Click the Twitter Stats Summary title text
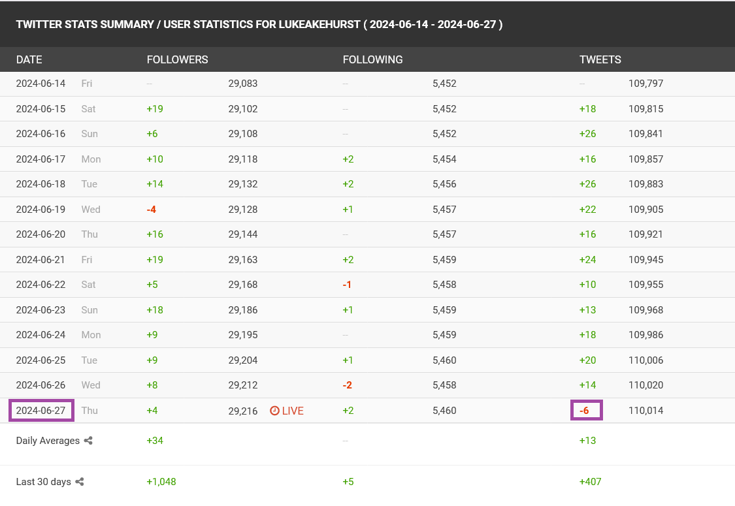This screenshot has width=735, height=506. 259,24
